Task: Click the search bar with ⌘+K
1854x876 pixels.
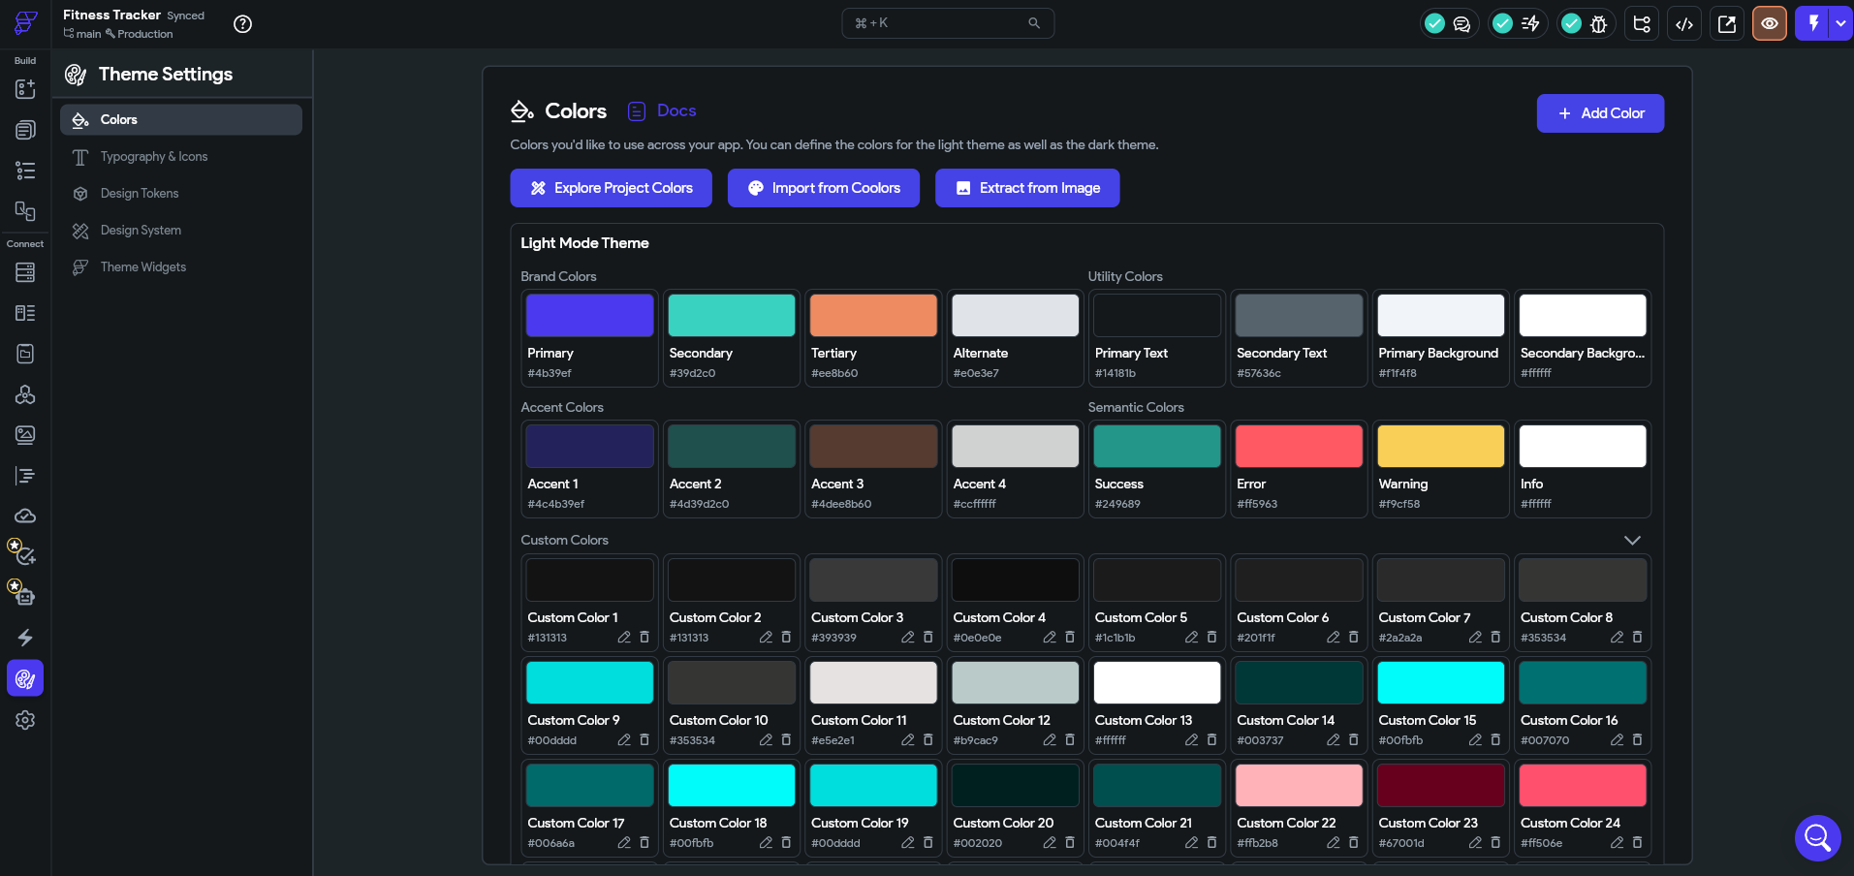Action: [948, 23]
